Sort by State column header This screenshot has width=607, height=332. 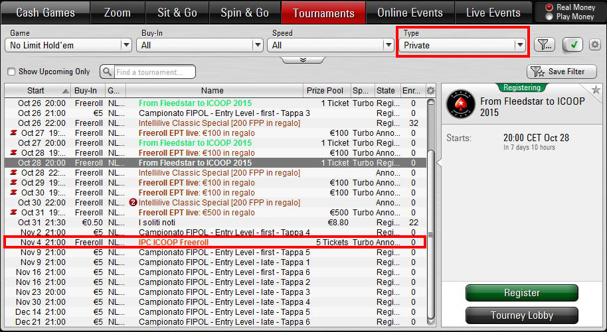pos(387,91)
